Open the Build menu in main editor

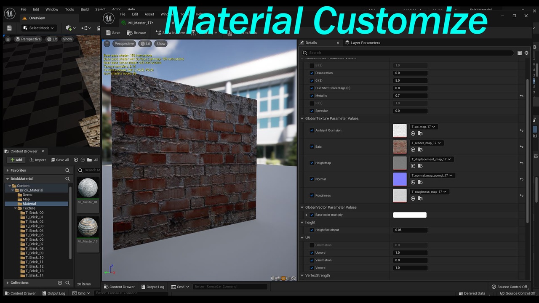click(x=85, y=9)
